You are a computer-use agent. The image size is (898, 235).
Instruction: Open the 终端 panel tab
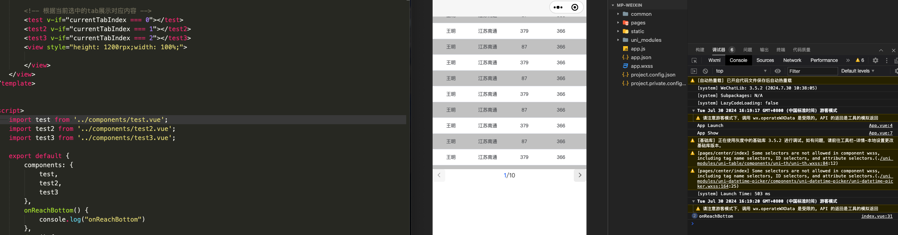click(781, 50)
